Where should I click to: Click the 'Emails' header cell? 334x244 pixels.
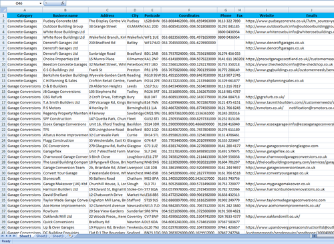[311, 15]
